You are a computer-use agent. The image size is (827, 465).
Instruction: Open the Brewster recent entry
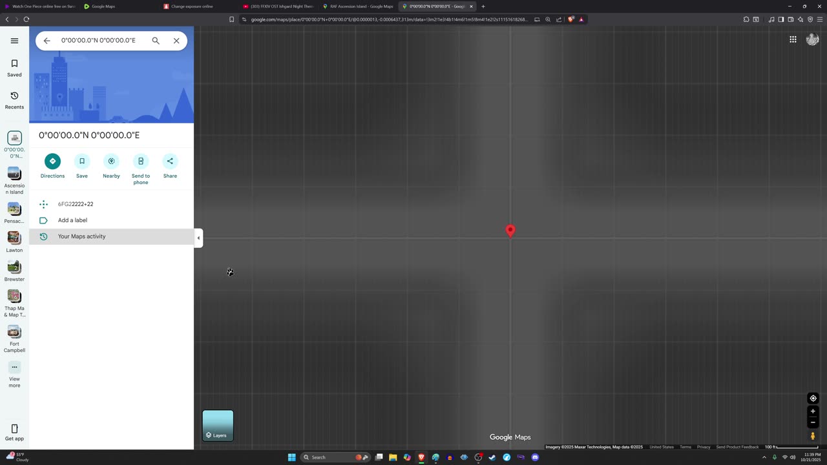point(14,271)
